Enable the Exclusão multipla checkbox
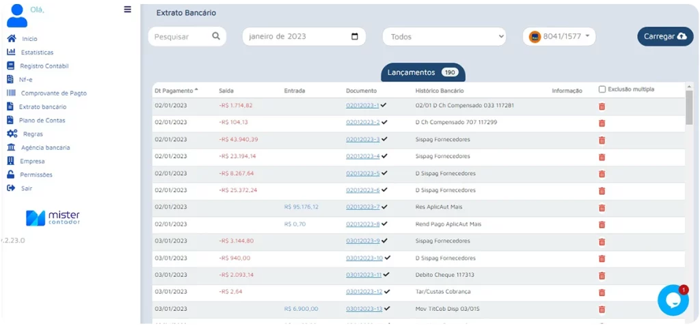This screenshot has width=700, height=326. tap(602, 89)
